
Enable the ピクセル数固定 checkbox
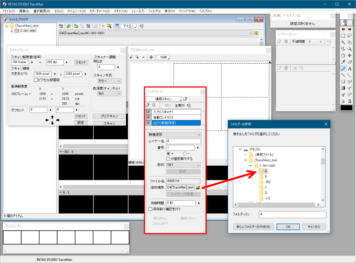point(36,80)
